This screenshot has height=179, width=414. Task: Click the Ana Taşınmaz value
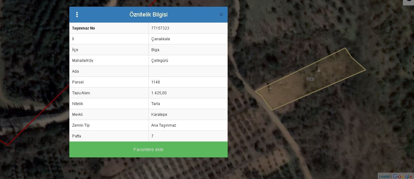[x=164, y=125]
